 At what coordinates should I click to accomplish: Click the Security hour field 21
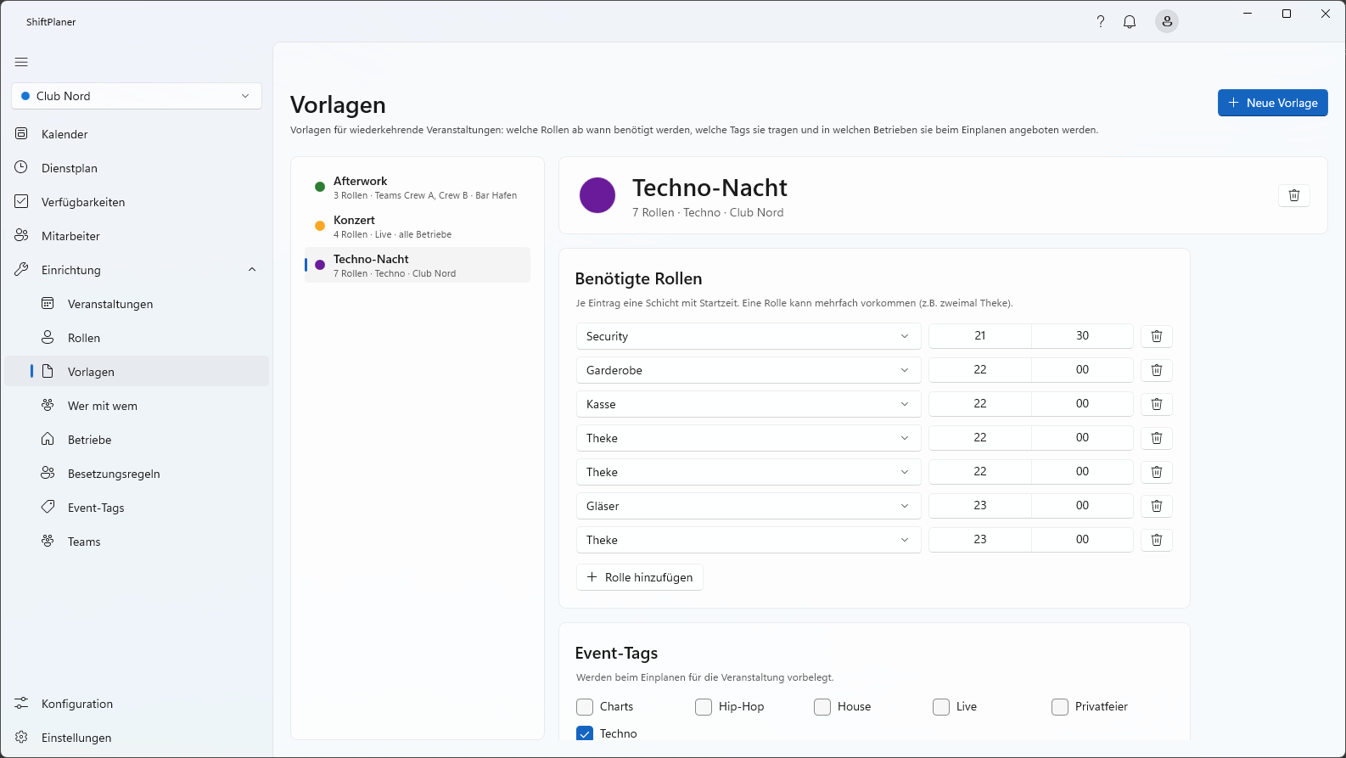(980, 336)
